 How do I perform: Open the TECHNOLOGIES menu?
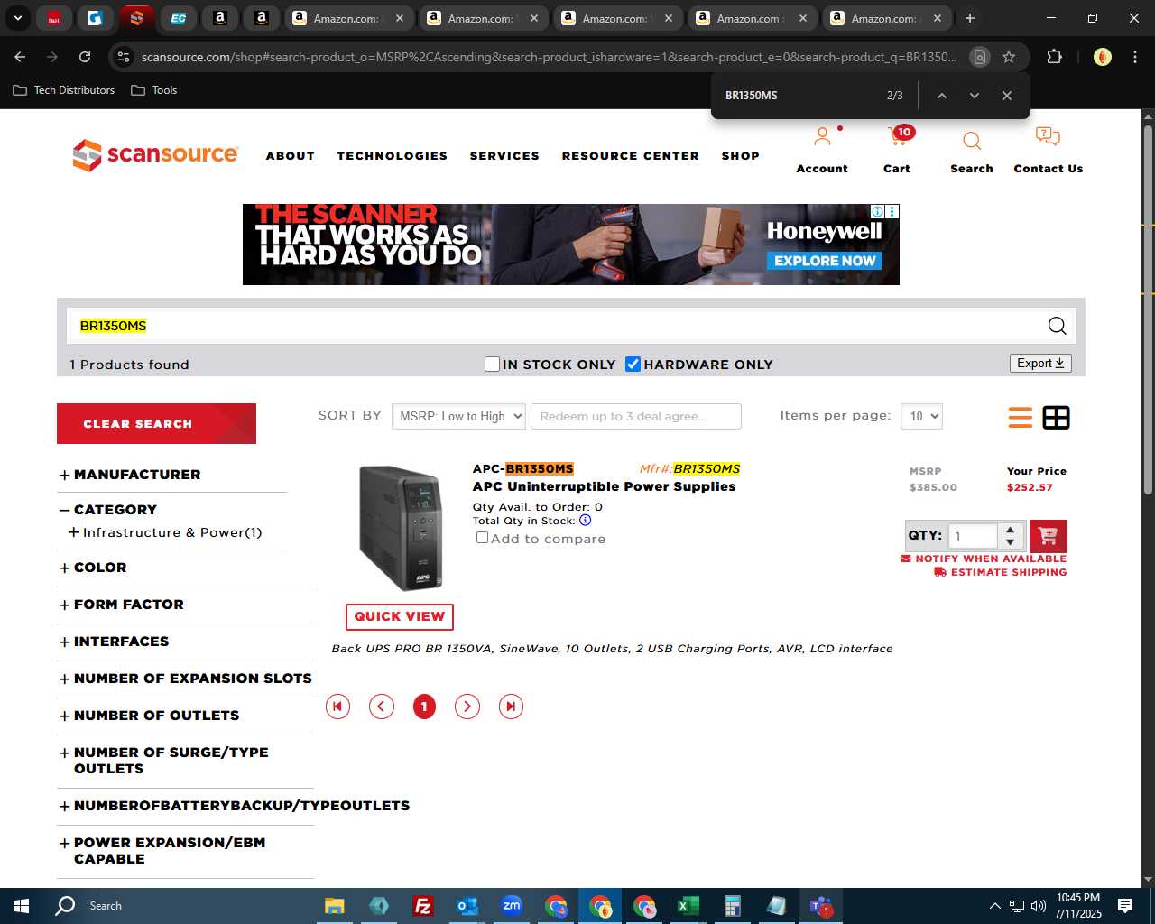pyautogui.click(x=393, y=156)
